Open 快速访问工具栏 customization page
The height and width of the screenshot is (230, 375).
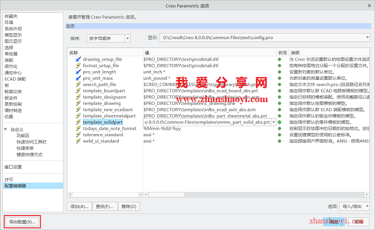[x=31, y=142]
